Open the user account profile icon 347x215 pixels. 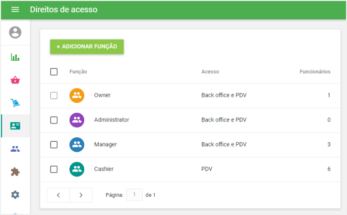[x=15, y=33]
